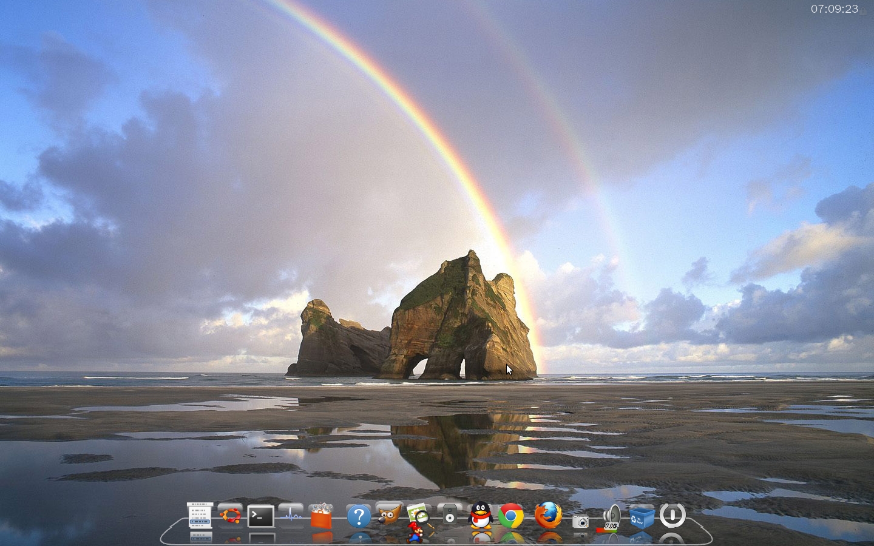This screenshot has height=546, width=874.
Task: Open the speaker music player icon
Action: pyautogui.click(x=450, y=514)
